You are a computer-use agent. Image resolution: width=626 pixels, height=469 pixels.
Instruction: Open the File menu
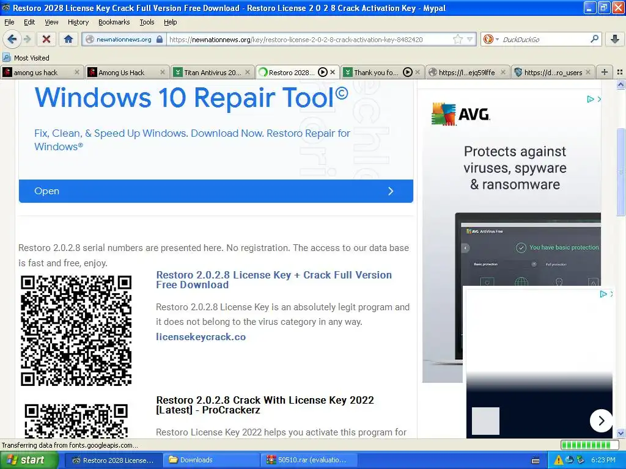click(9, 22)
